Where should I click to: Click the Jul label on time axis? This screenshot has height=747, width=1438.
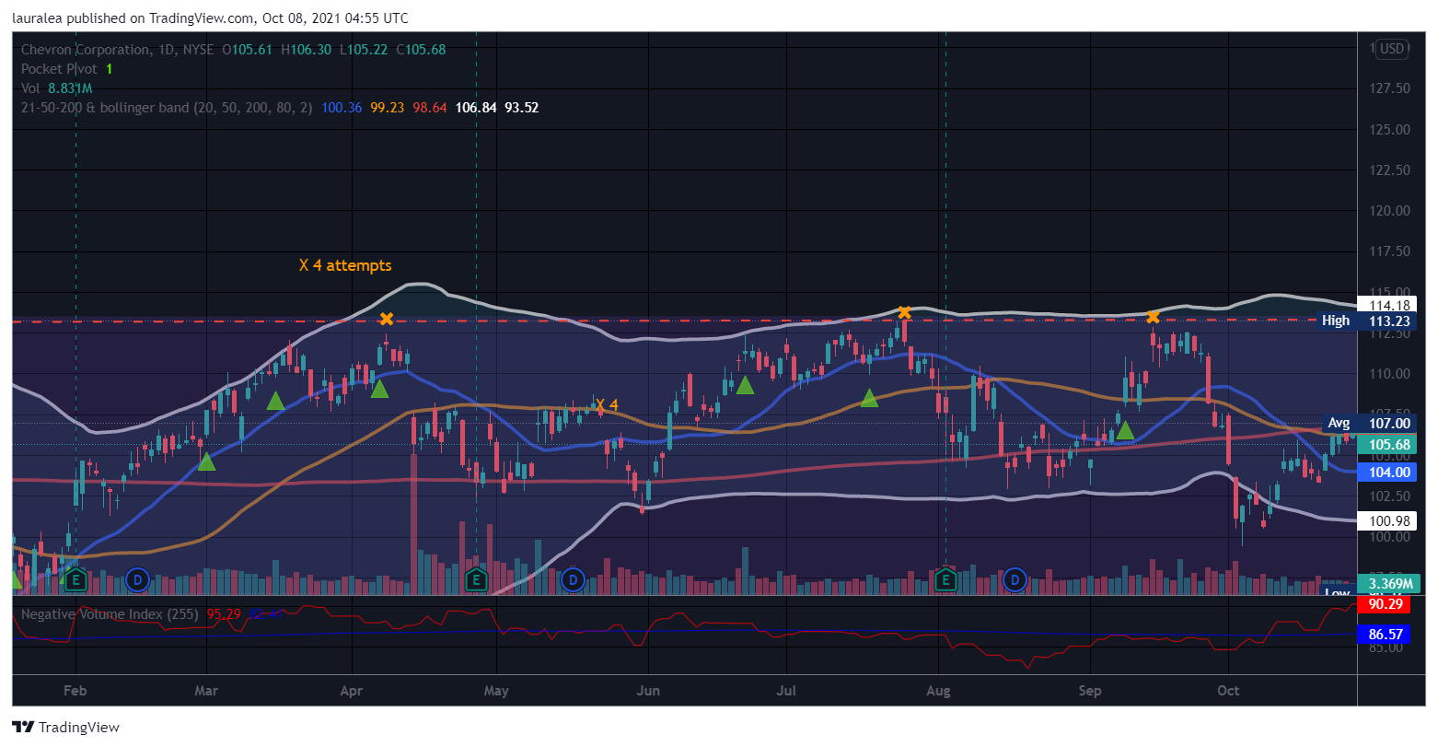pos(786,691)
